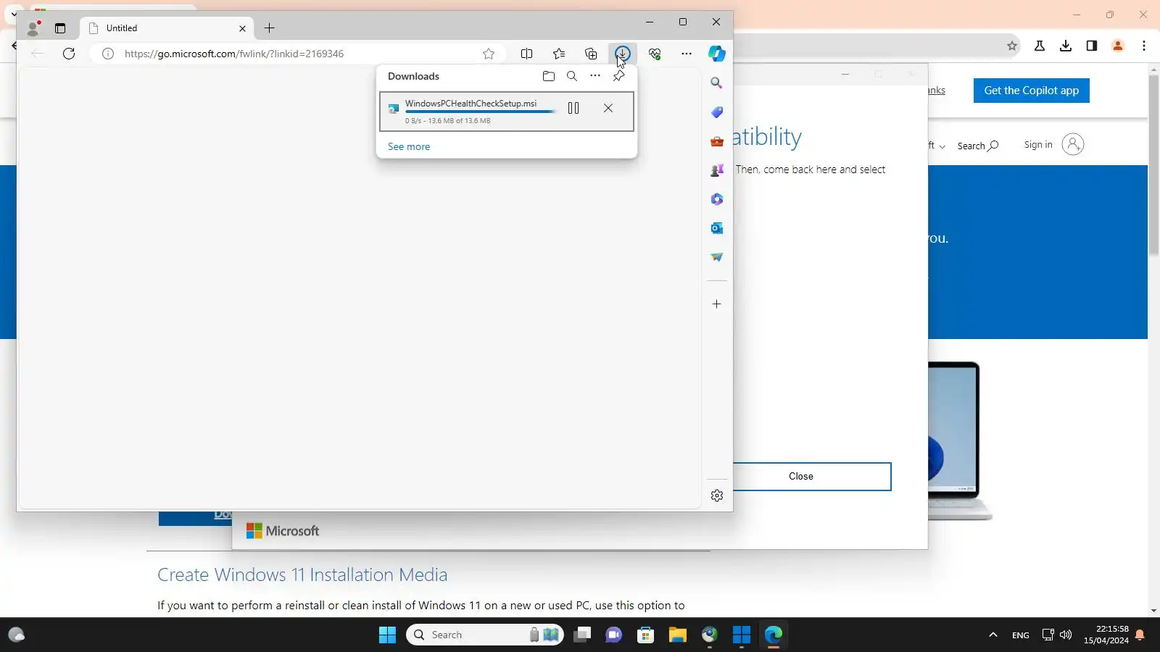Open Tools briefcase in Edge sidebar
Image resolution: width=1160 pixels, height=652 pixels.
717,141
